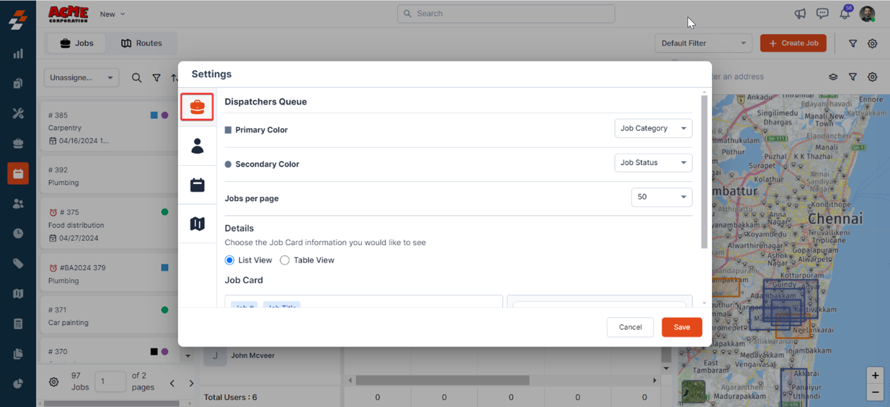Select the List View radio button
Screen dimensions: 890x407
click(230, 261)
